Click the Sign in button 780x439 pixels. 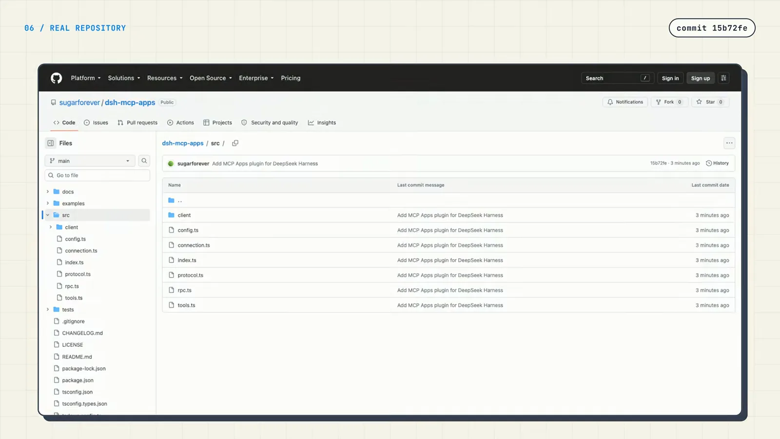coord(670,78)
